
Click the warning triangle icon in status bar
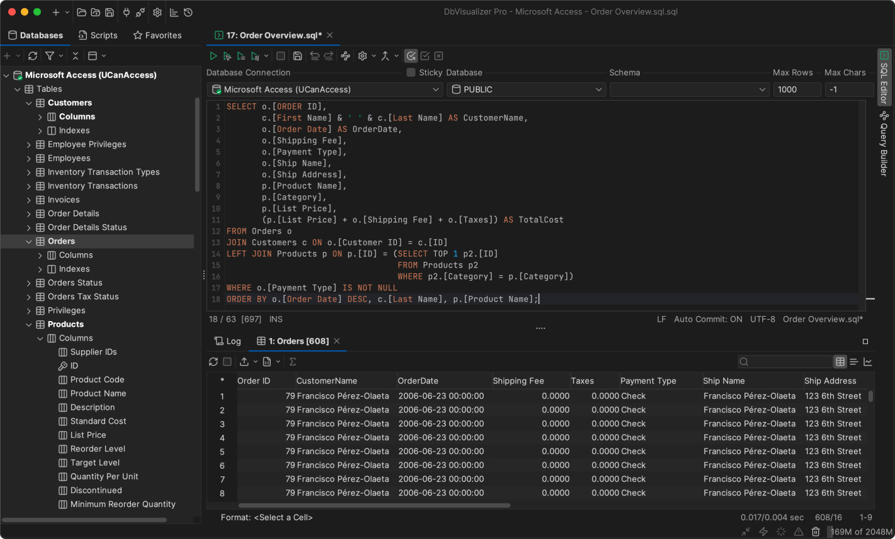coord(799,532)
